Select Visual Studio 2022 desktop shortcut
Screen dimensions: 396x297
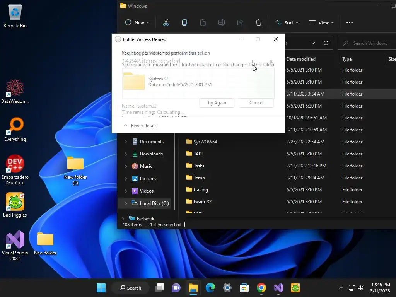tap(15, 246)
